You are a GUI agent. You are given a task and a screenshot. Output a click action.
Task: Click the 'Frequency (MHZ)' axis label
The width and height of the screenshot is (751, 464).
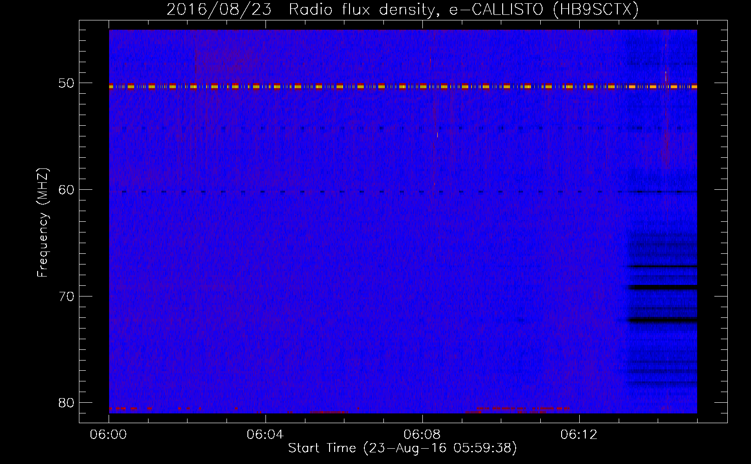43,223
